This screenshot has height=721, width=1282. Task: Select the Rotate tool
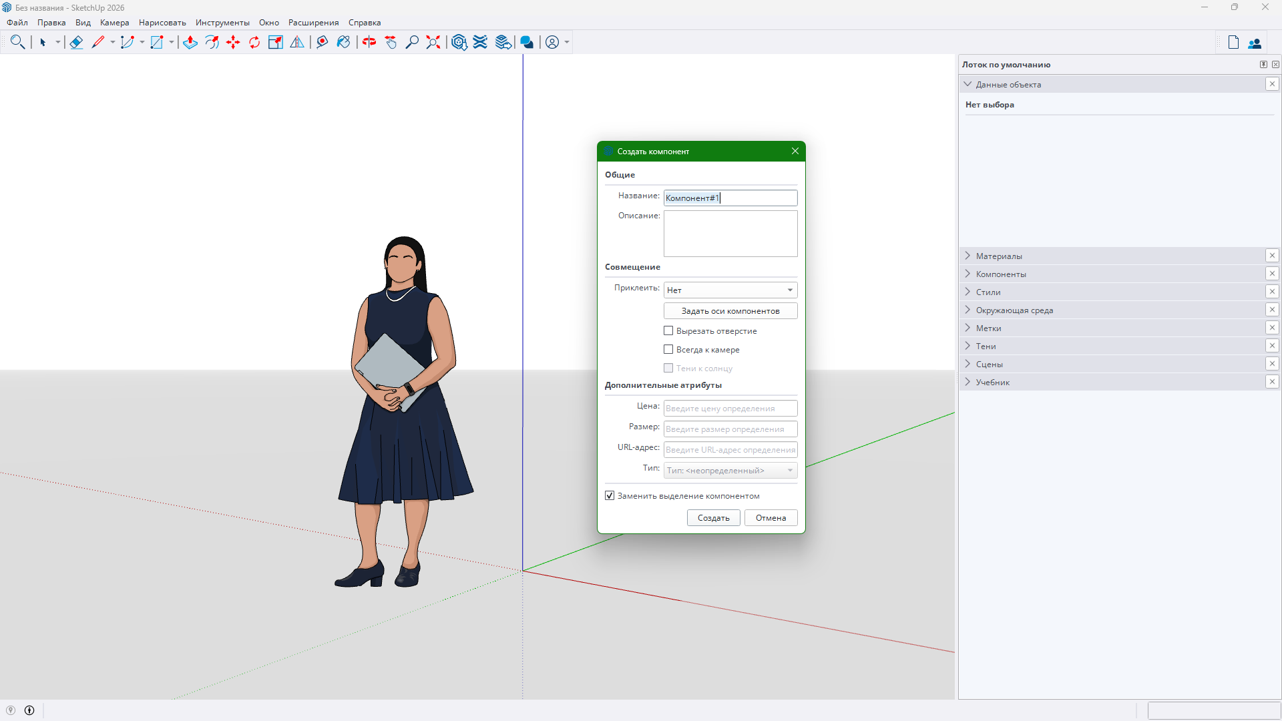point(254,42)
